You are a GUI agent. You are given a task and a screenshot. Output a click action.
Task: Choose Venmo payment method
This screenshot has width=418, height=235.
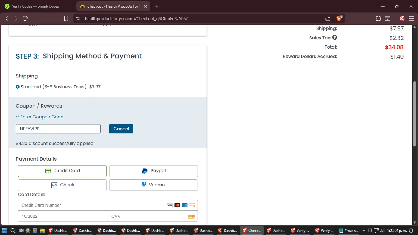tap(153, 185)
